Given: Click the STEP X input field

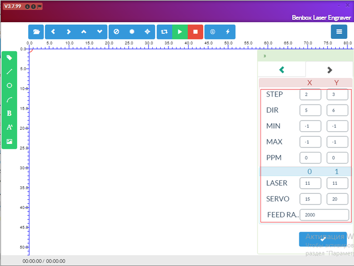Looking at the screenshot, I should pos(310,94).
